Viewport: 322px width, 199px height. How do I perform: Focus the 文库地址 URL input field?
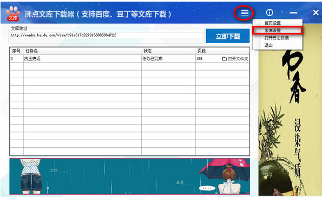coord(107,35)
